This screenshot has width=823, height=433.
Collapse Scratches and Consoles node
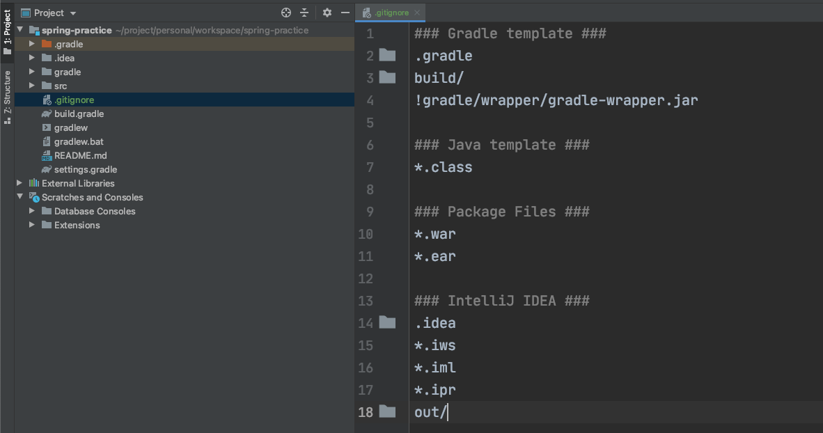20,197
